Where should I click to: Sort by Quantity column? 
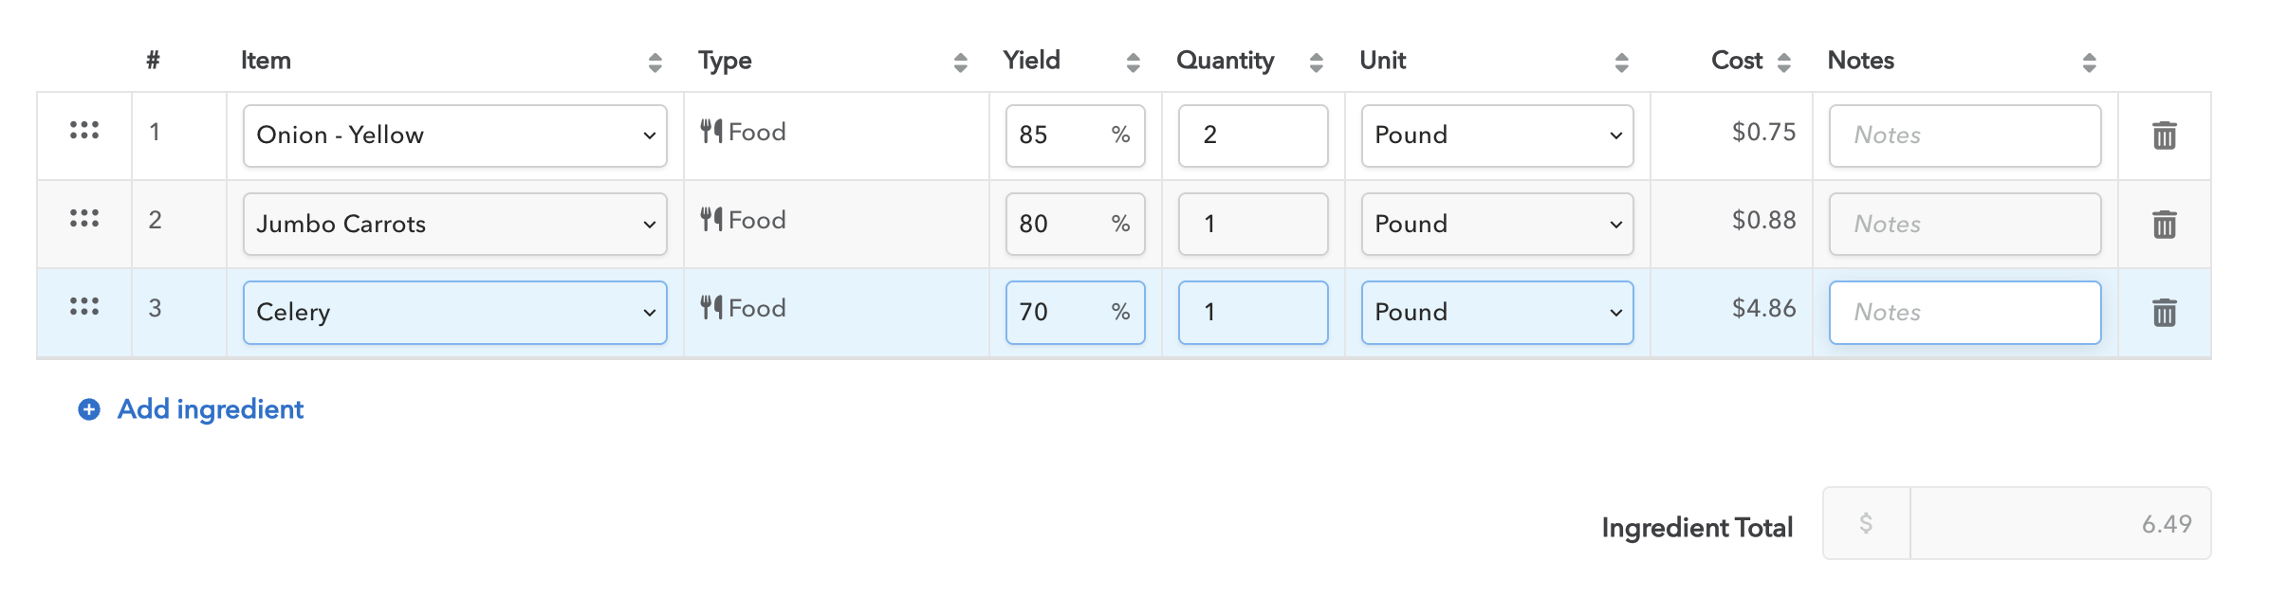tap(1316, 63)
